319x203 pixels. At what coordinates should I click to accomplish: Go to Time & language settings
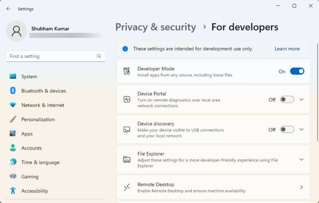40,162
